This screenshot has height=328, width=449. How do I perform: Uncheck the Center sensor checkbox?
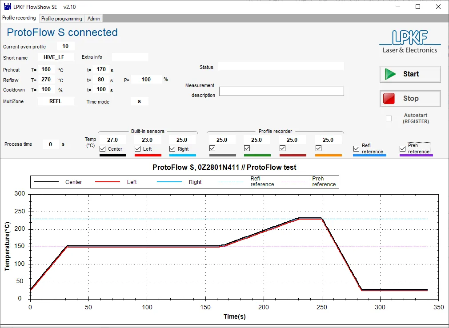(103, 149)
